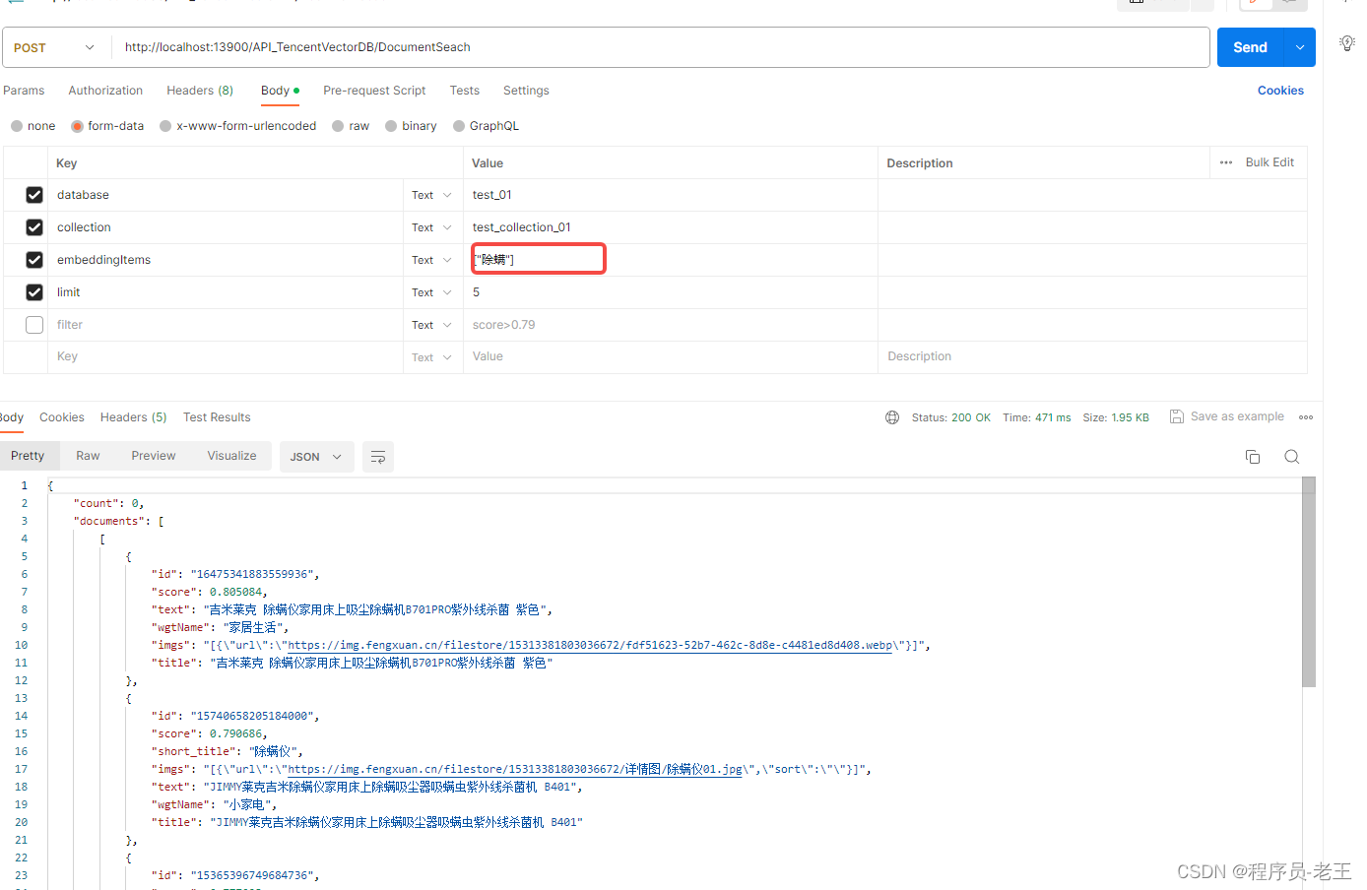Open Text type dropdown for filter row
1367x890 pixels.
coord(432,325)
